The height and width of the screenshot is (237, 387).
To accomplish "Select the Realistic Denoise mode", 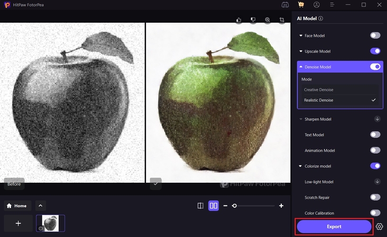I will click(340, 100).
